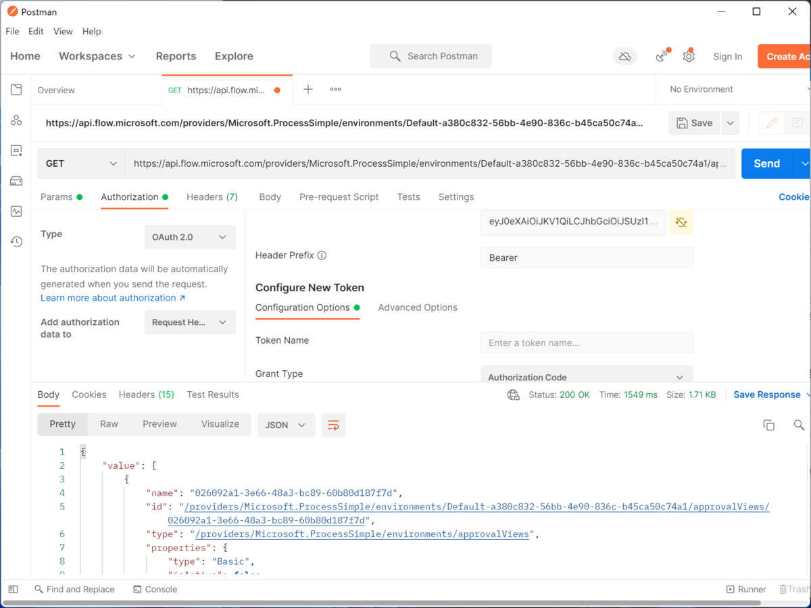
Task: Open the Runner
Action: (x=746, y=589)
